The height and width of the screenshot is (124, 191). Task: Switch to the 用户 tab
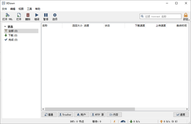[81, 115]
